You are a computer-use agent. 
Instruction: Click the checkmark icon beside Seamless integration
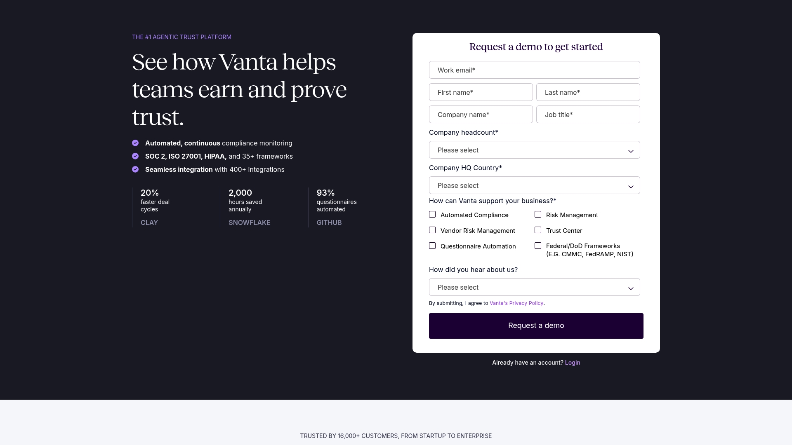point(135,169)
